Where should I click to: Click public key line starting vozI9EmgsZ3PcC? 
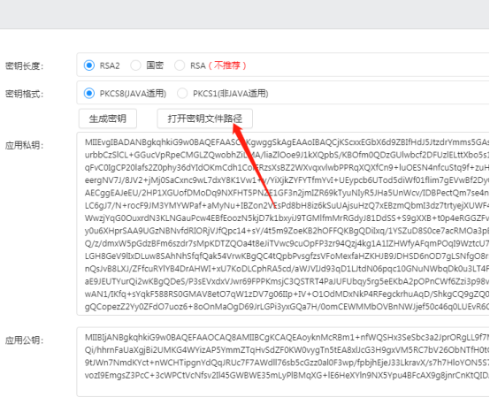point(287,375)
